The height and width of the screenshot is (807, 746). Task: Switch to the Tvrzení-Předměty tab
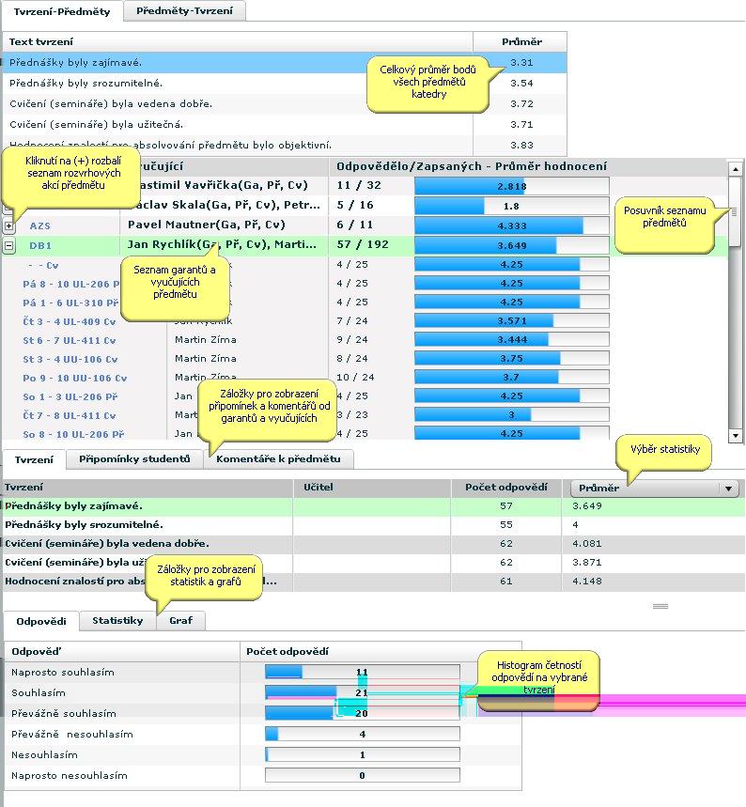click(x=62, y=11)
